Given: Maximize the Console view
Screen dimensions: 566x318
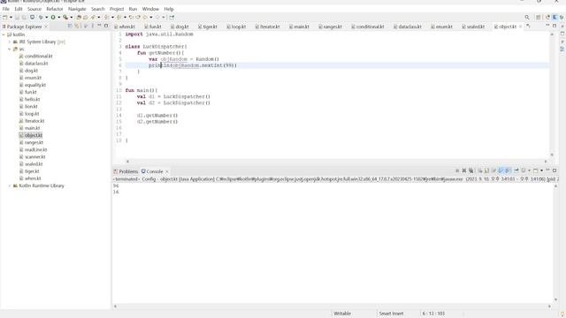Looking at the screenshot, I should [x=555, y=170].
